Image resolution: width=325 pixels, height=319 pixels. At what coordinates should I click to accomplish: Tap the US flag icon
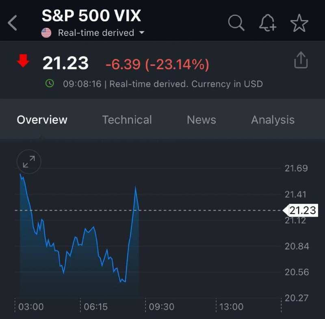46,33
